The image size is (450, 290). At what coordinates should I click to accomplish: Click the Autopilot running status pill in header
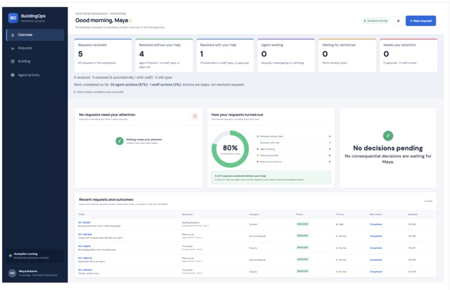coord(375,21)
